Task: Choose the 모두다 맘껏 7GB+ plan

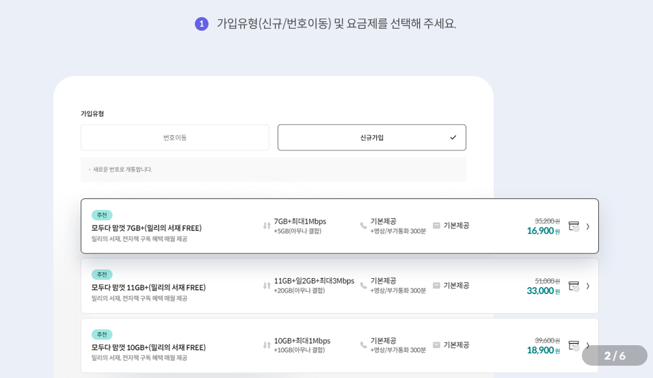Action: click(339, 226)
